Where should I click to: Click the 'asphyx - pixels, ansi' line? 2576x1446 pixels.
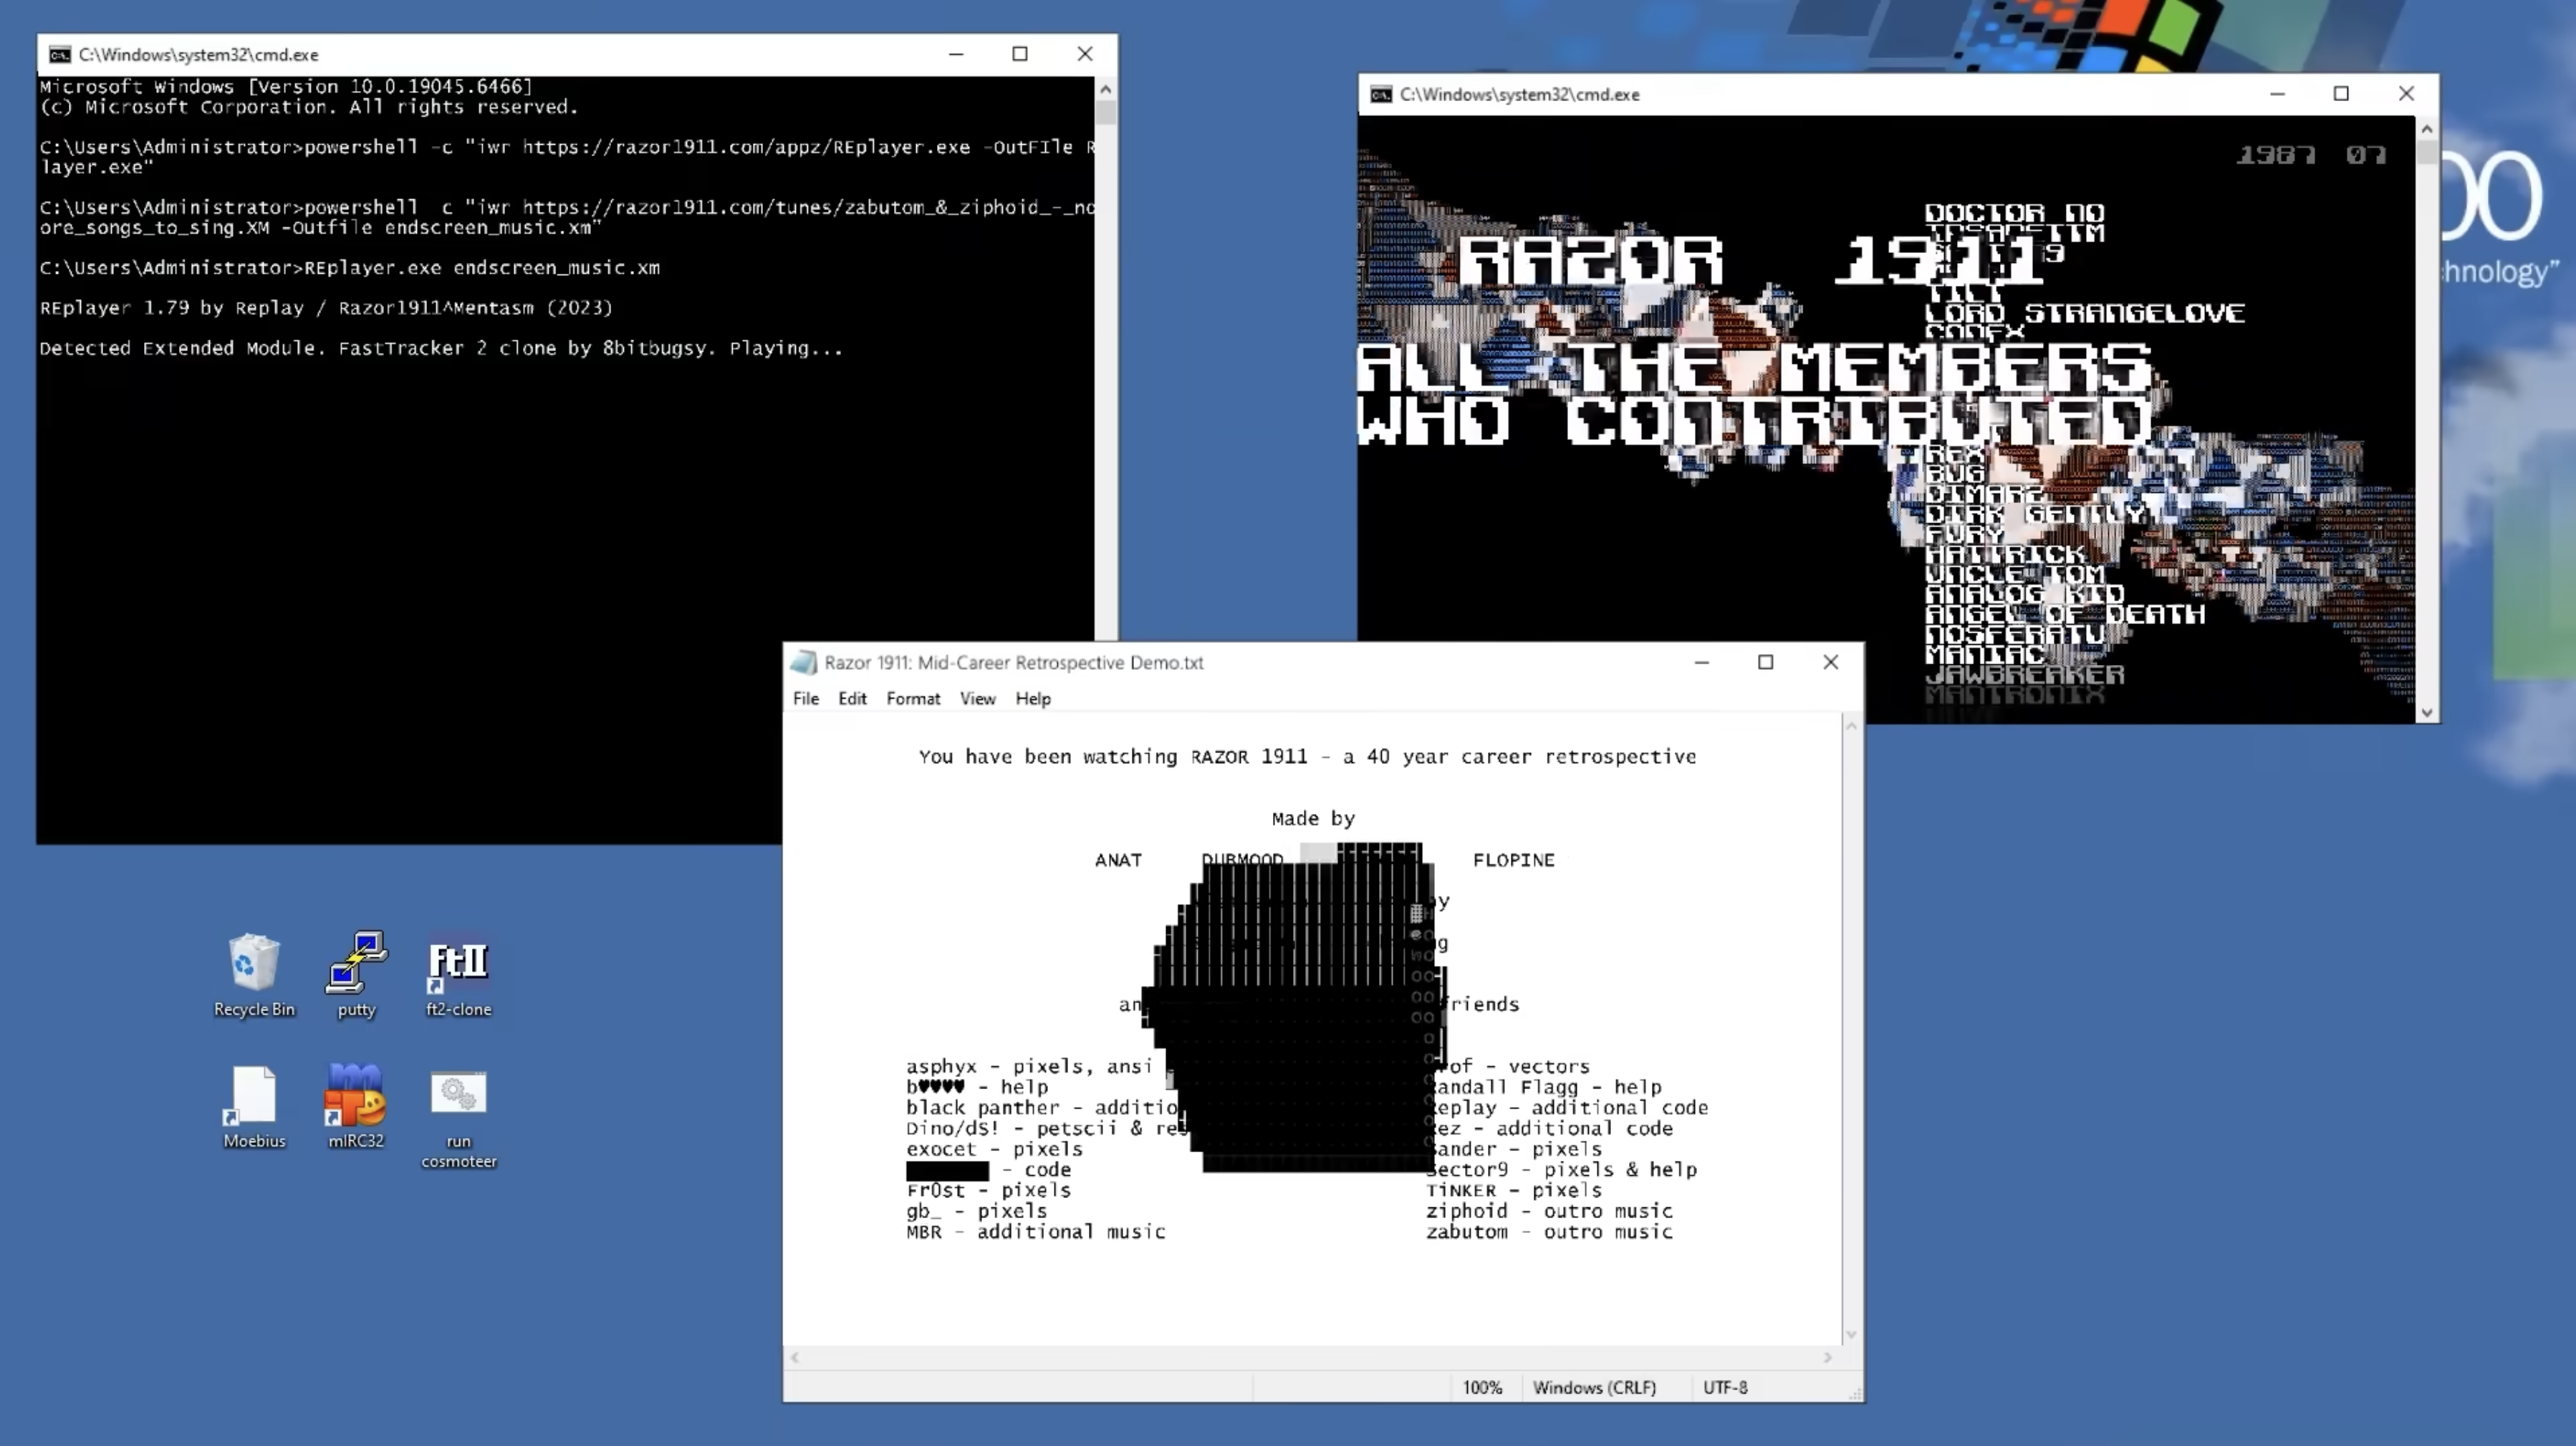[1029, 1066]
